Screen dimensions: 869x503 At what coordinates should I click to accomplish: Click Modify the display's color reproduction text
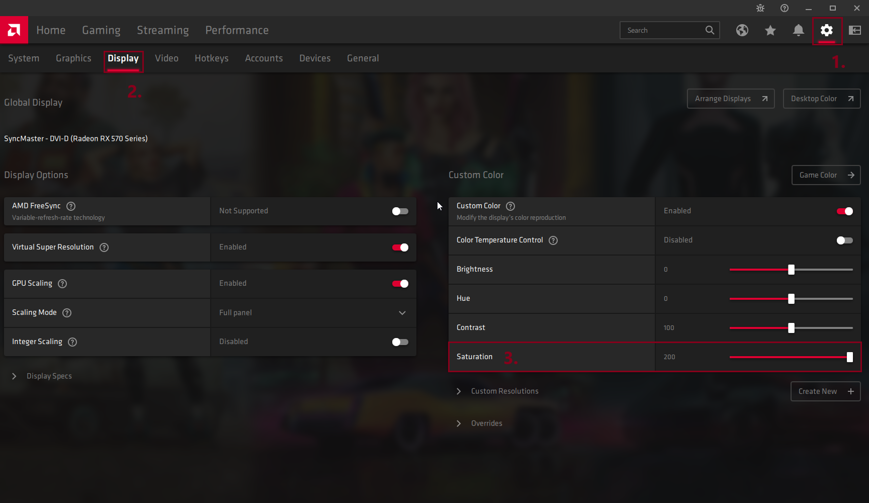(511, 218)
